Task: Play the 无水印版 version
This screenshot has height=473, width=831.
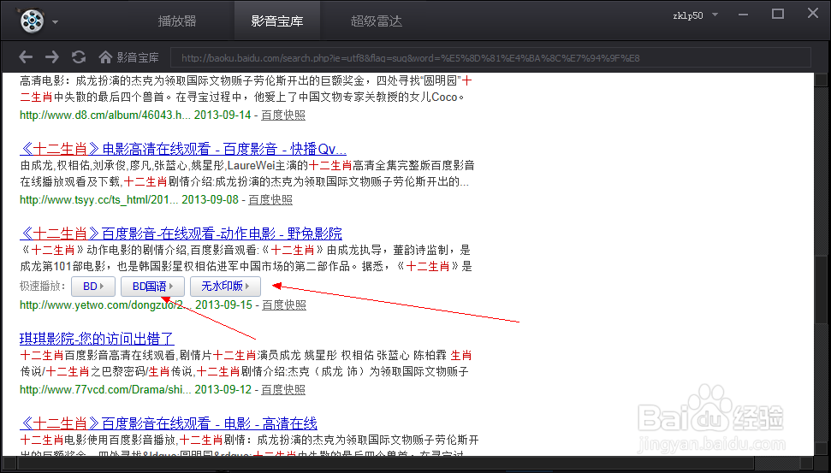Action: coord(225,286)
